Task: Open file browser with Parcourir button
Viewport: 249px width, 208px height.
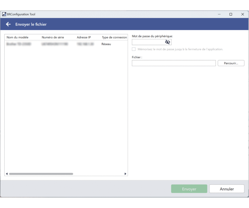Action: click(231, 63)
